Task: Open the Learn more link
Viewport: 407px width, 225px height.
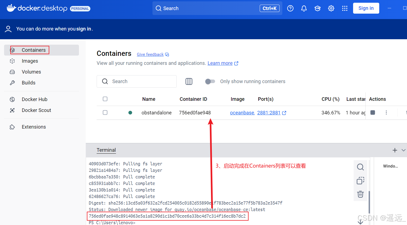Action: 220,63
